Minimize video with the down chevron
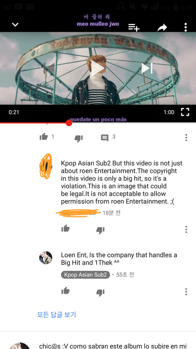Viewport: 196px width, 349px height. coord(15,25)
